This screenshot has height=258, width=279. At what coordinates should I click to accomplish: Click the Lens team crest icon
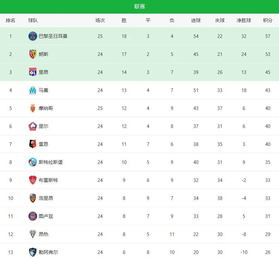click(33, 54)
